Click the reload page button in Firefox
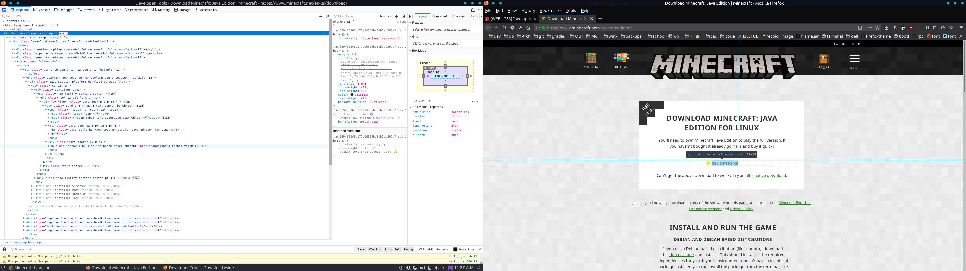This screenshot has width=966, height=271. [504, 28]
